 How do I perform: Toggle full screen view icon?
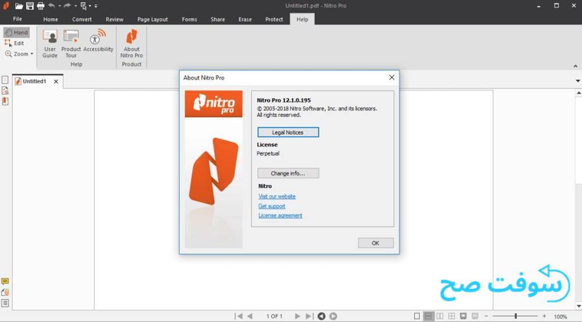point(463,316)
